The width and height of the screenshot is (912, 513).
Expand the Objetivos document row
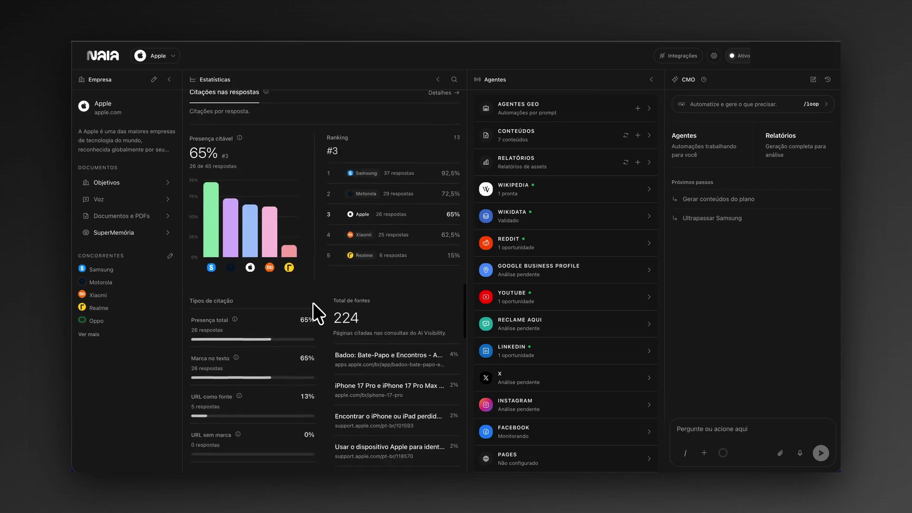pyautogui.click(x=126, y=182)
